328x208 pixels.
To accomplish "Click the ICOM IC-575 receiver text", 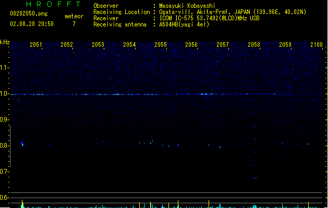I will click(209, 18).
